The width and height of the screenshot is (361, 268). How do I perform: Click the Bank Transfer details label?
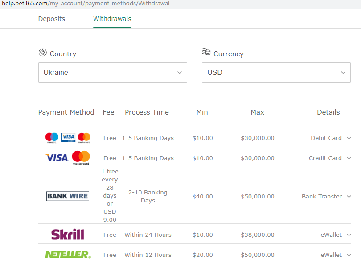(321, 197)
